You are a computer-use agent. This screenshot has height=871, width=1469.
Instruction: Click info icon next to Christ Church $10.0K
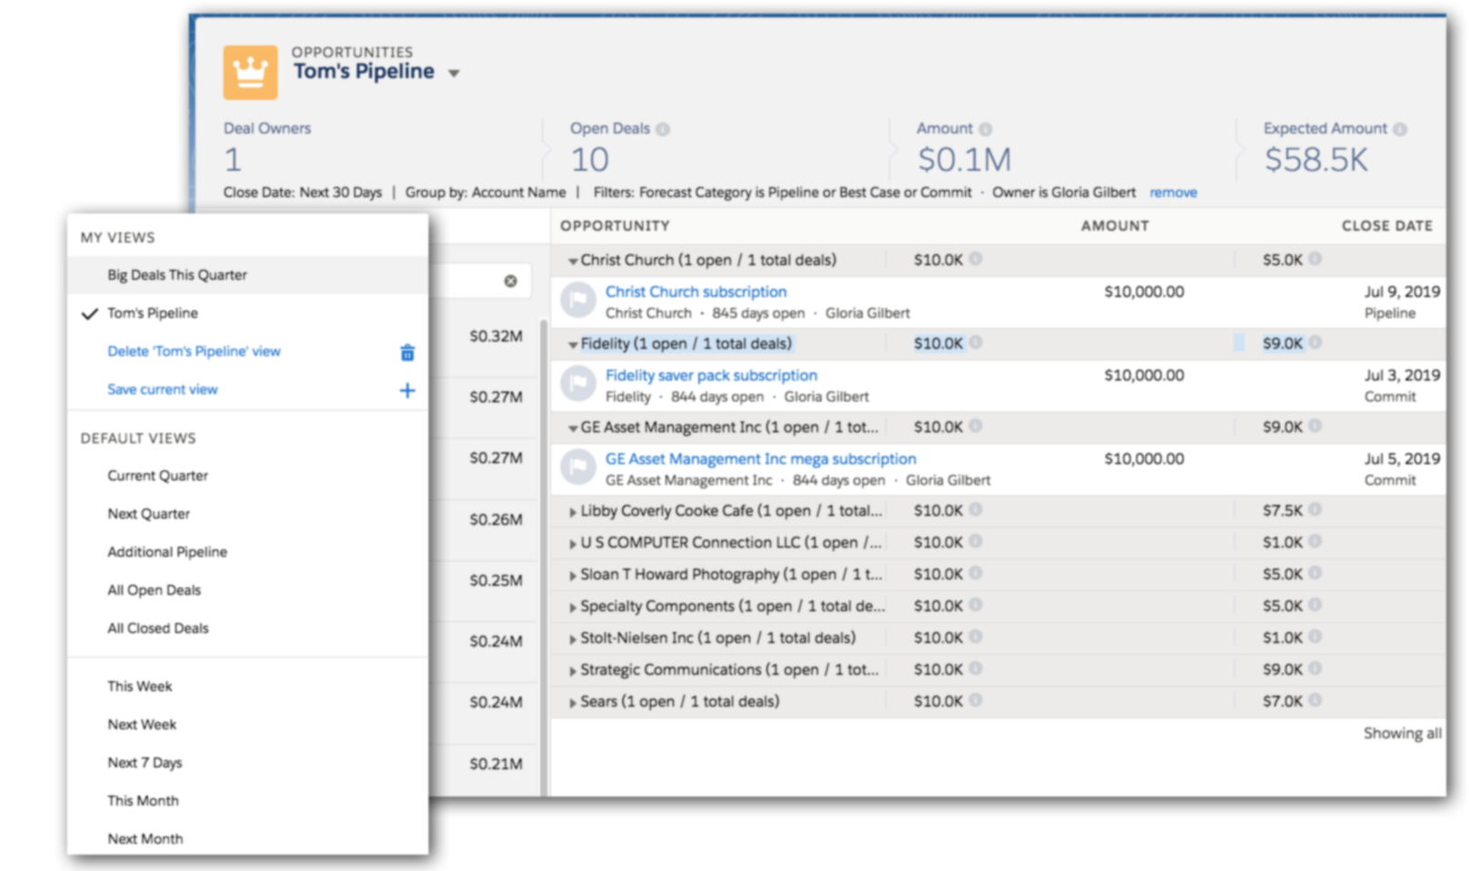pos(975,259)
